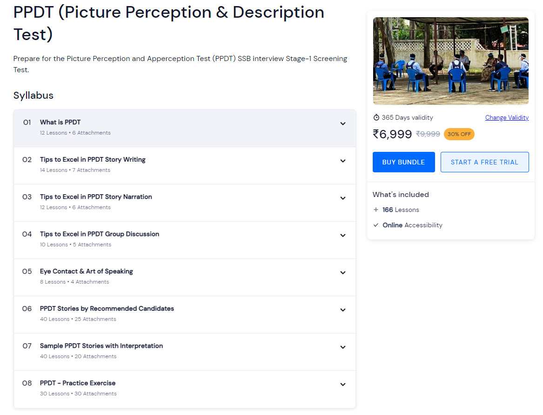Image resolution: width=543 pixels, height=415 pixels.
Task: Select the PPDT - Practice Exercise title
Action: click(78, 383)
